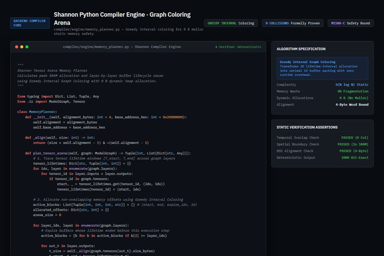Click the yellow window dot in code panel

22,47
